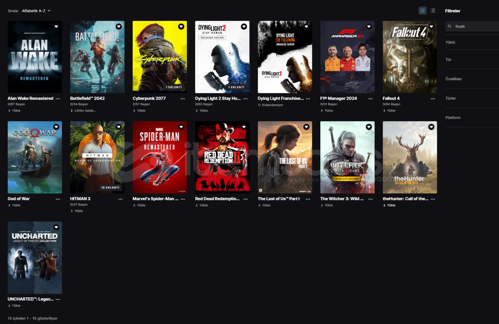
Task: Click '15 içinden 1 - 15 gösteriliyor' text
Action: click(32, 319)
